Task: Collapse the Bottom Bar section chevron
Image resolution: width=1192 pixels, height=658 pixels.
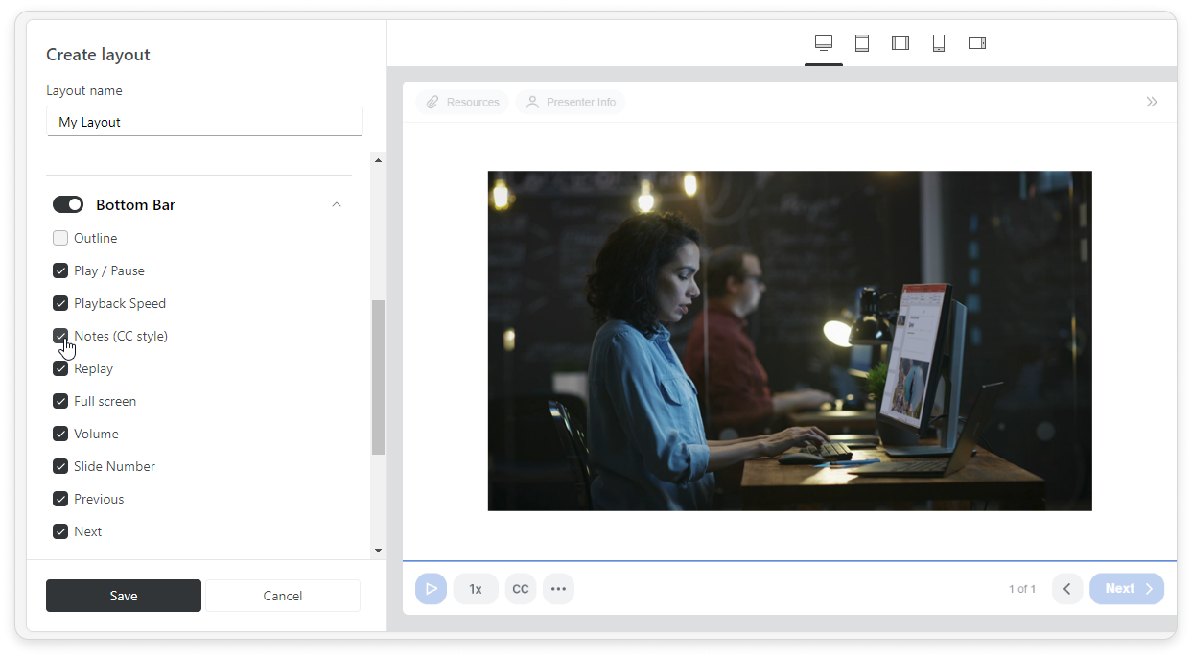Action: (336, 204)
